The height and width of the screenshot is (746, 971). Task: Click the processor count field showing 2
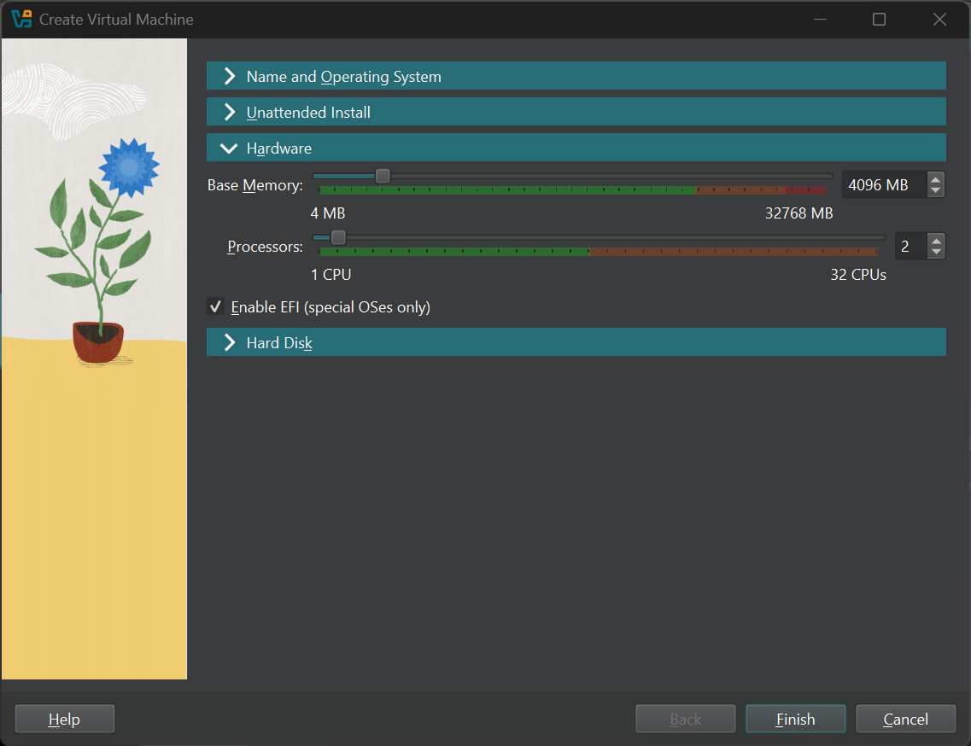tap(911, 247)
